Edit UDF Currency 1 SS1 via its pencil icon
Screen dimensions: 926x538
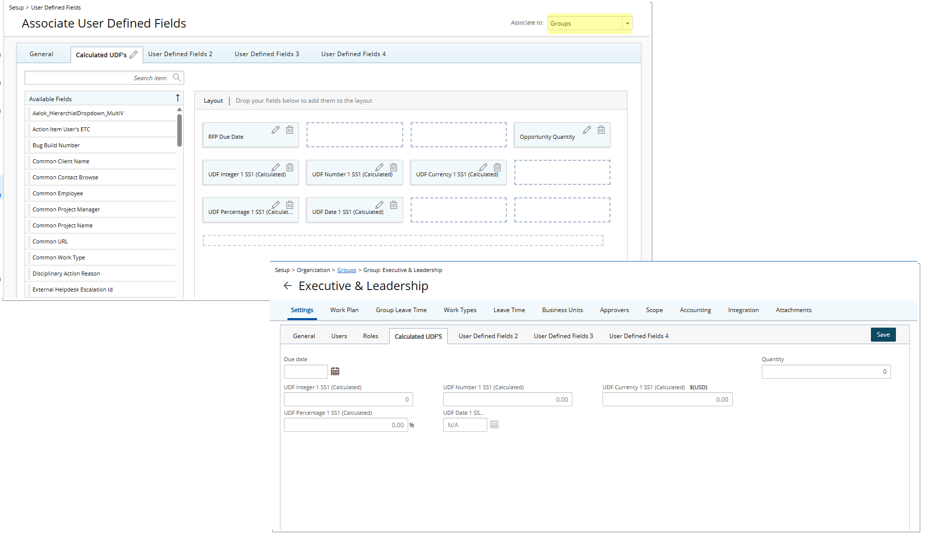point(483,167)
